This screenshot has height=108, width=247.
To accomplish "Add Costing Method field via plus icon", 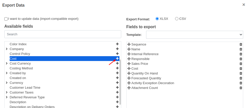I will [x=117, y=68].
